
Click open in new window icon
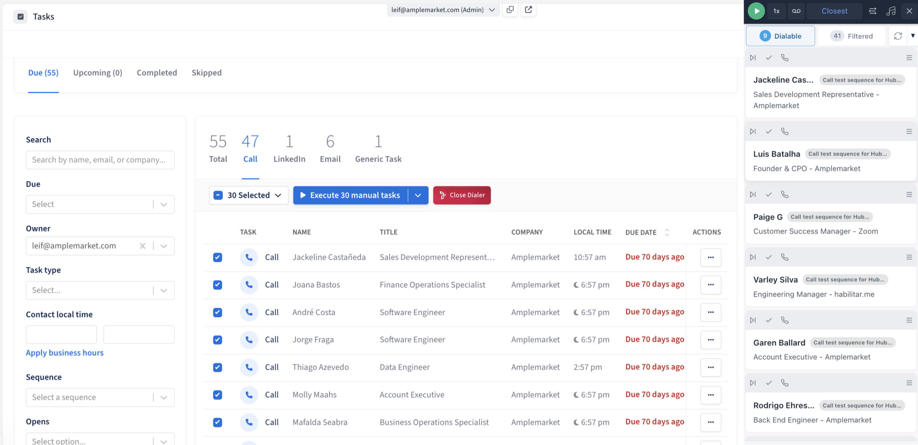[x=528, y=10]
